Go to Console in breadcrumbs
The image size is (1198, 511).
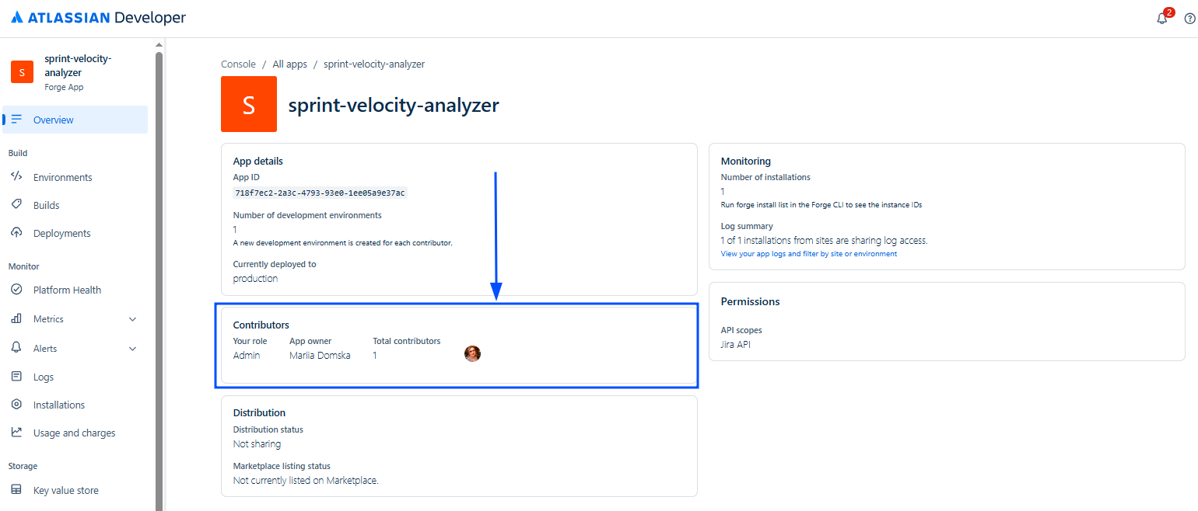238,64
